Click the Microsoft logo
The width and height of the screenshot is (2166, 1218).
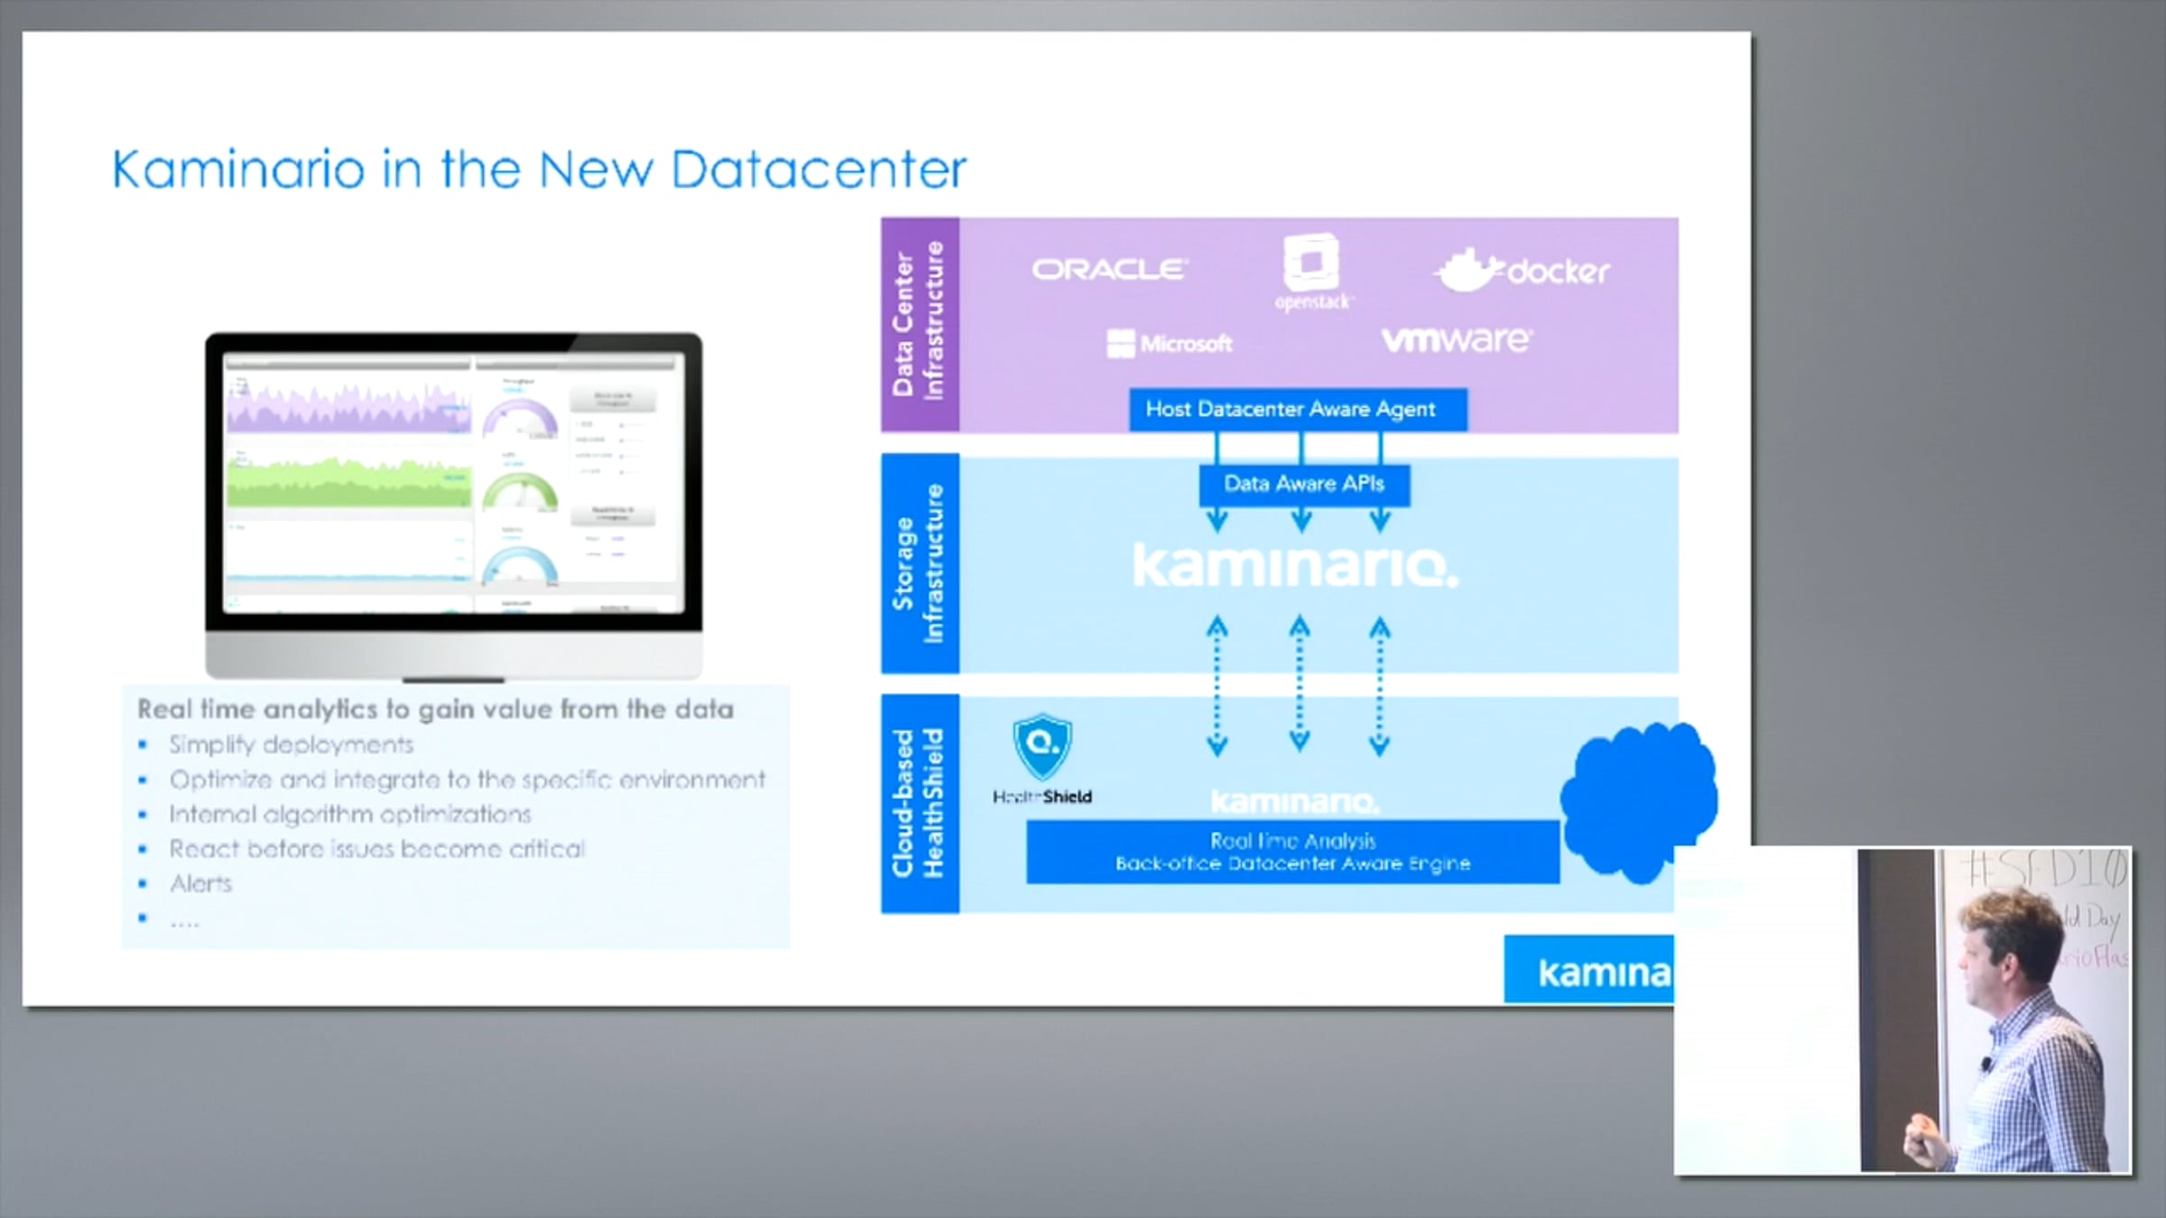pos(1170,344)
